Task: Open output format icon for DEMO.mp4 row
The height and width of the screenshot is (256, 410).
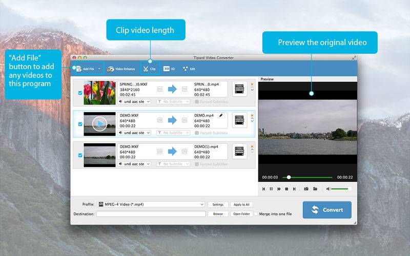Action: pyautogui.click(x=239, y=120)
